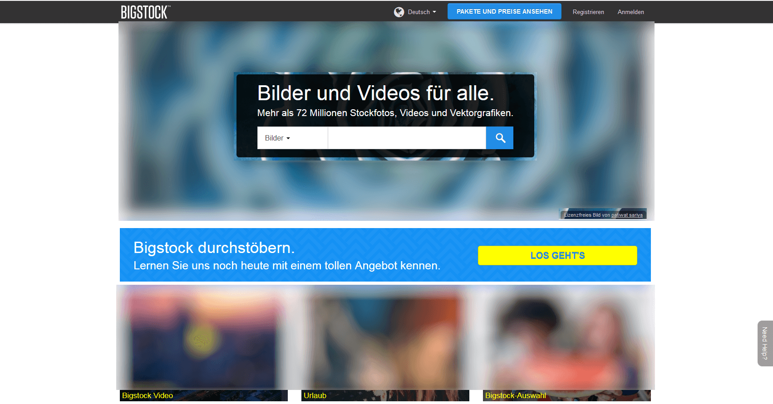Click the magnifying glass search button

[500, 138]
